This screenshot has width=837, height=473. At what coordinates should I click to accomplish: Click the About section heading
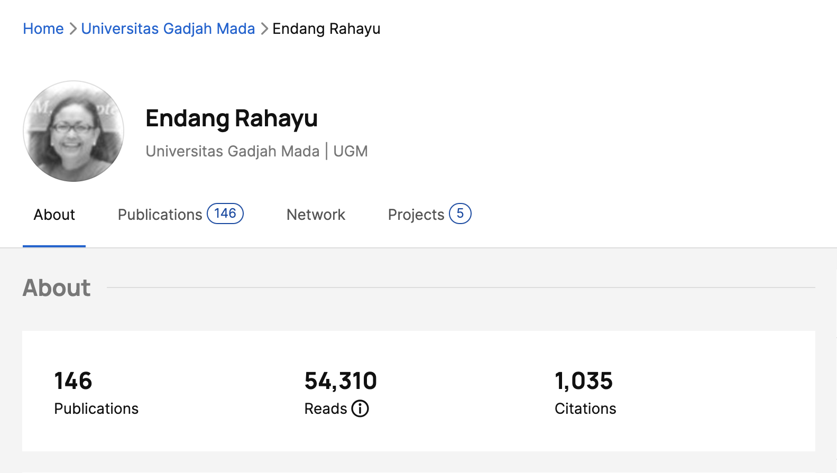(x=57, y=288)
